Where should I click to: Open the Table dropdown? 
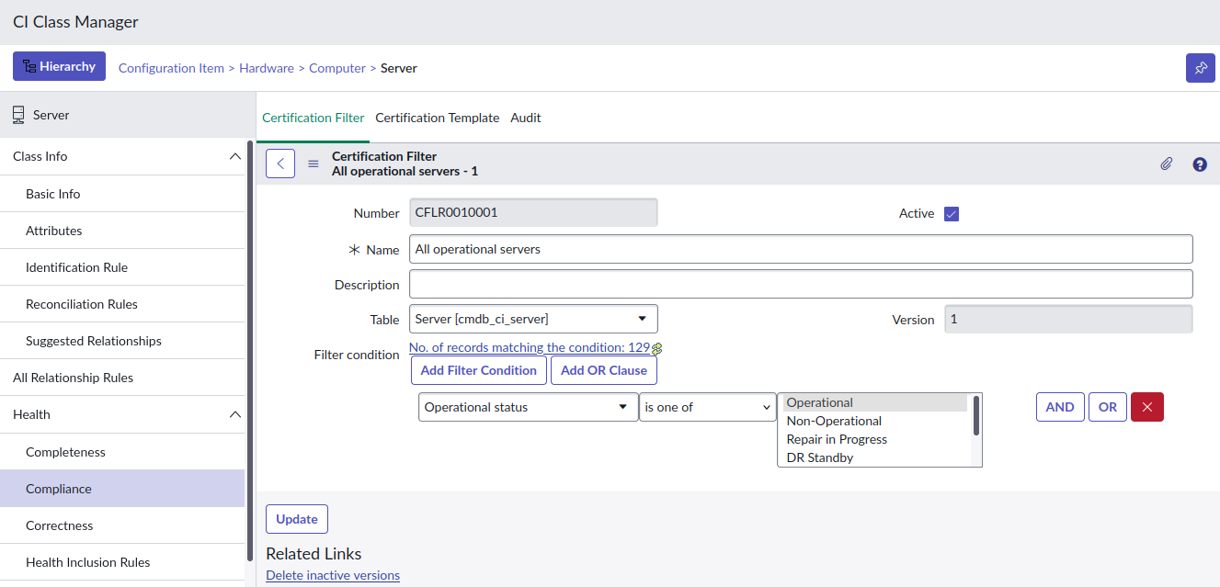tap(533, 319)
